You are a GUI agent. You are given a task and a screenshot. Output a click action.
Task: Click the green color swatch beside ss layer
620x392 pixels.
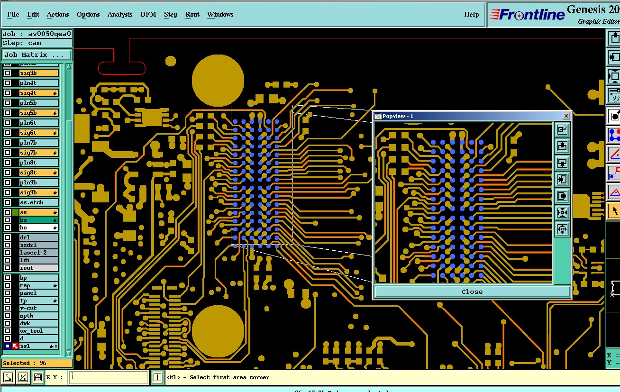[x=15, y=212]
